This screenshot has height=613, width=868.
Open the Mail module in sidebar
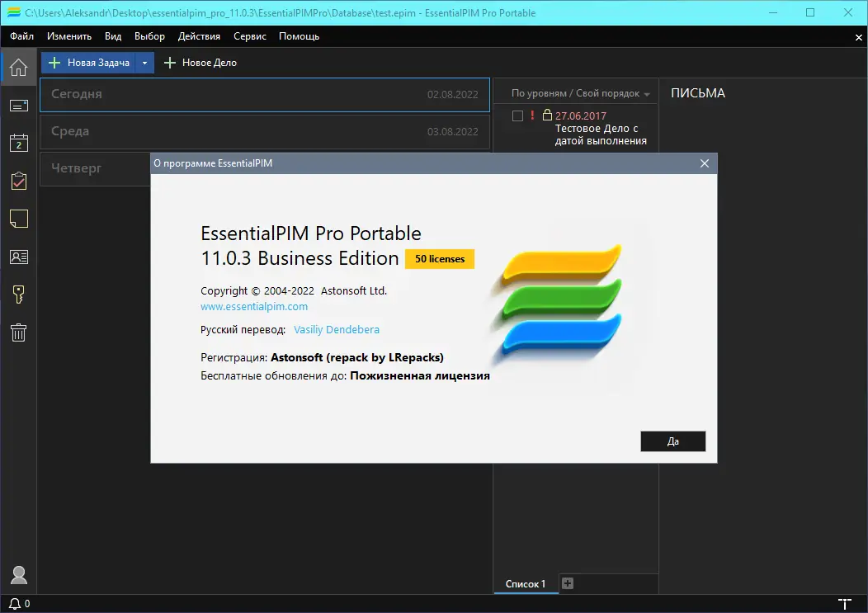[x=19, y=106]
